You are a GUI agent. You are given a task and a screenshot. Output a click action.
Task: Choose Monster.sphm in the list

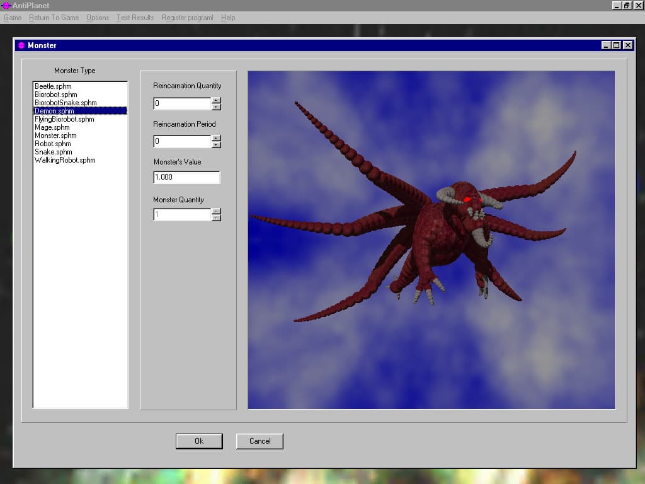tap(80, 135)
